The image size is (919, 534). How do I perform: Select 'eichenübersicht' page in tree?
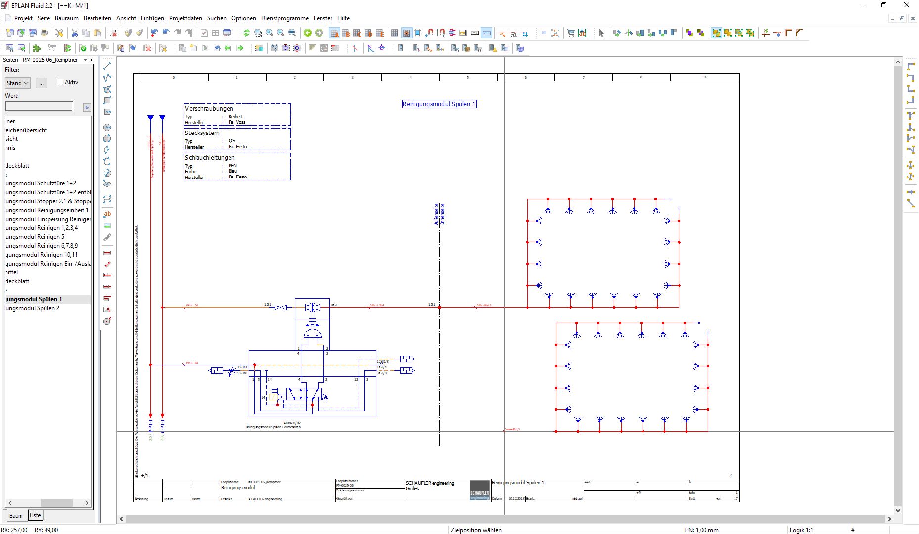point(26,130)
